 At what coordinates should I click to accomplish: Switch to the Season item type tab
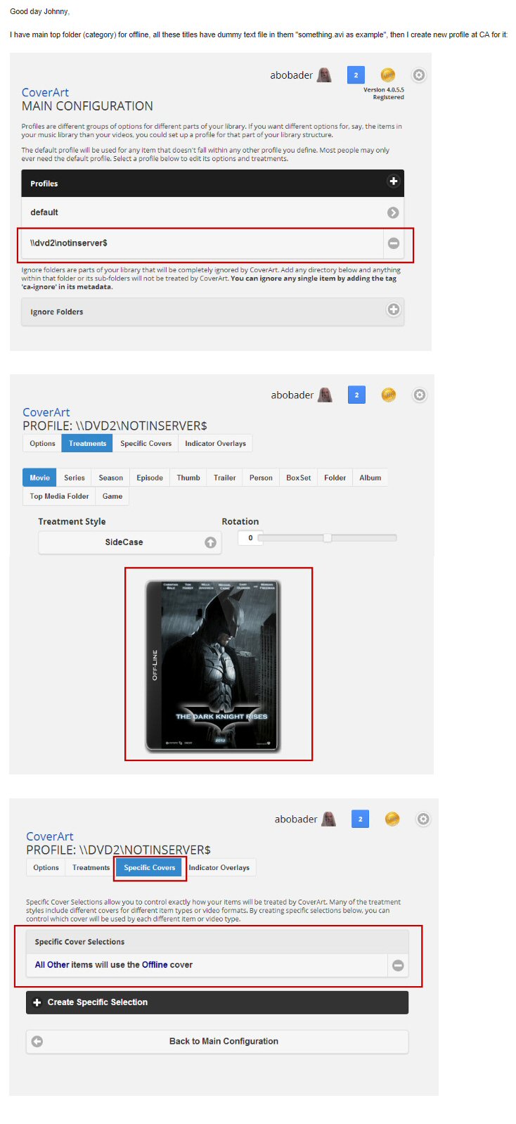110,478
